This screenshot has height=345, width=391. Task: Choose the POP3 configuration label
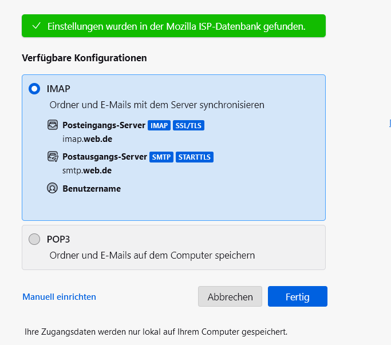58,239
